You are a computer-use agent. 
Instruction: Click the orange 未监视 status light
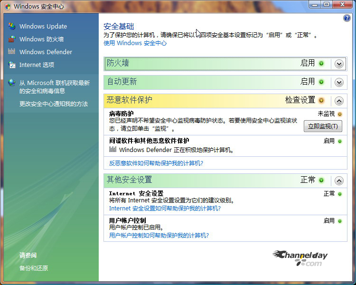tap(340, 114)
